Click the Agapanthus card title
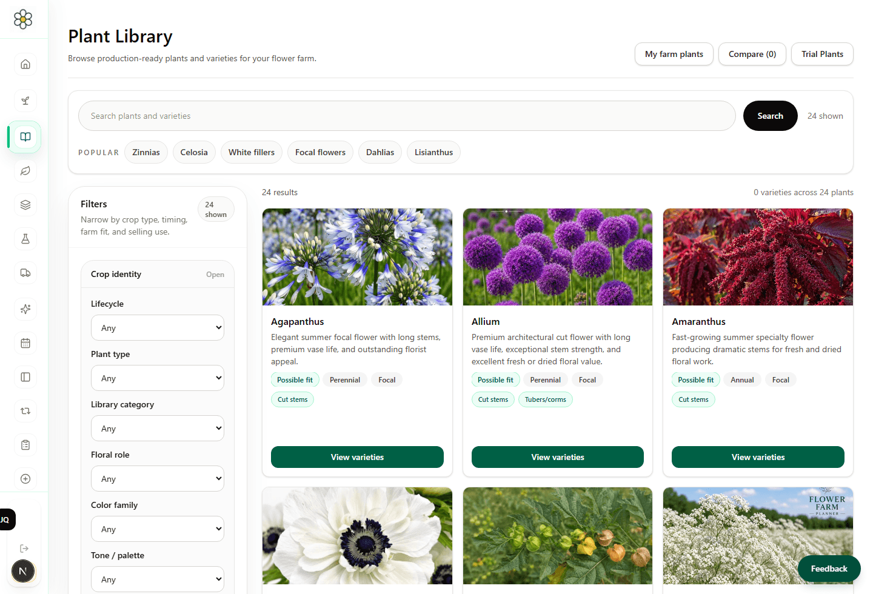The width and height of the screenshot is (873, 594). (298, 322)
